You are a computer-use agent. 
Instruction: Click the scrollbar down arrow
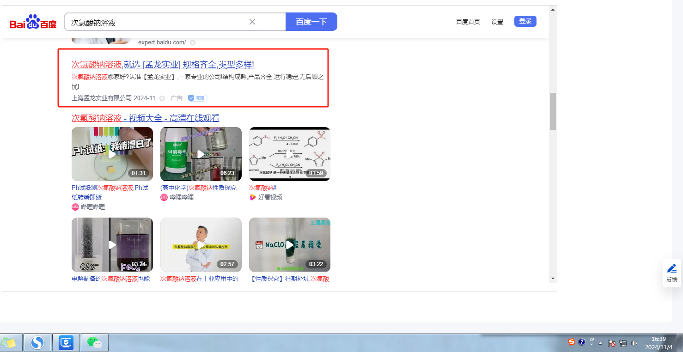(x=553, y=279)
